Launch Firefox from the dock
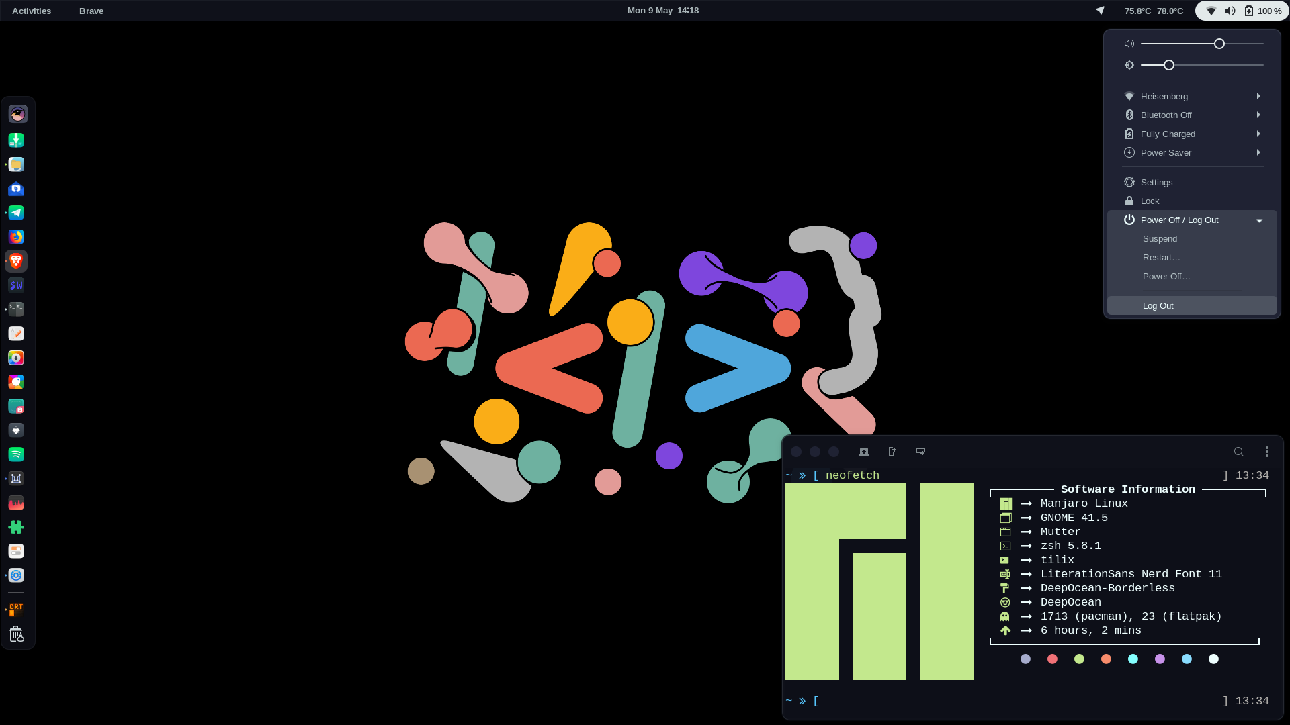Screen dimensions: 1290x725 pos(16,237)
